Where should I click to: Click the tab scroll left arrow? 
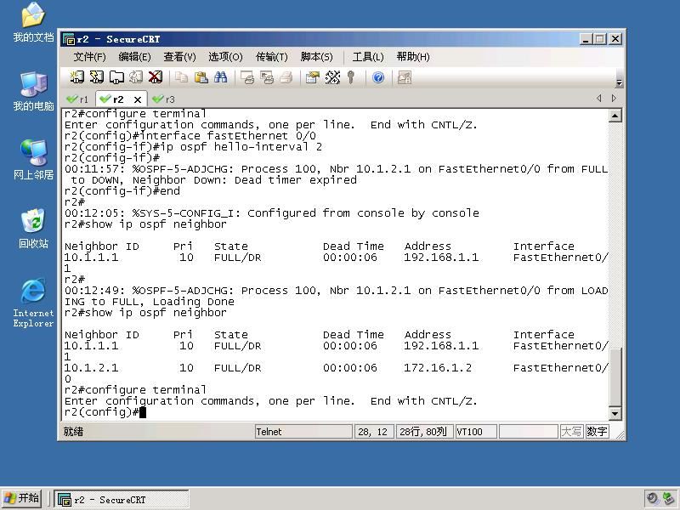pos(599,99)
